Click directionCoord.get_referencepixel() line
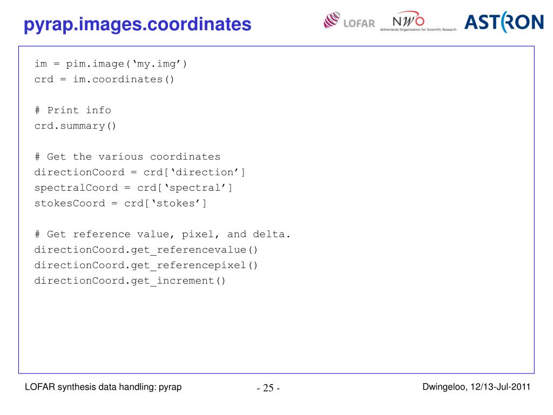 [x=146, y=265]
